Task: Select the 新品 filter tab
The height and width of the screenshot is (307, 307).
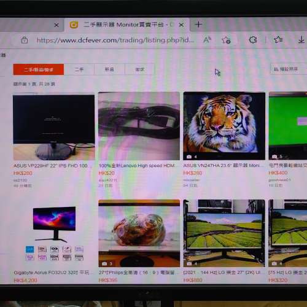Action: 109,69
